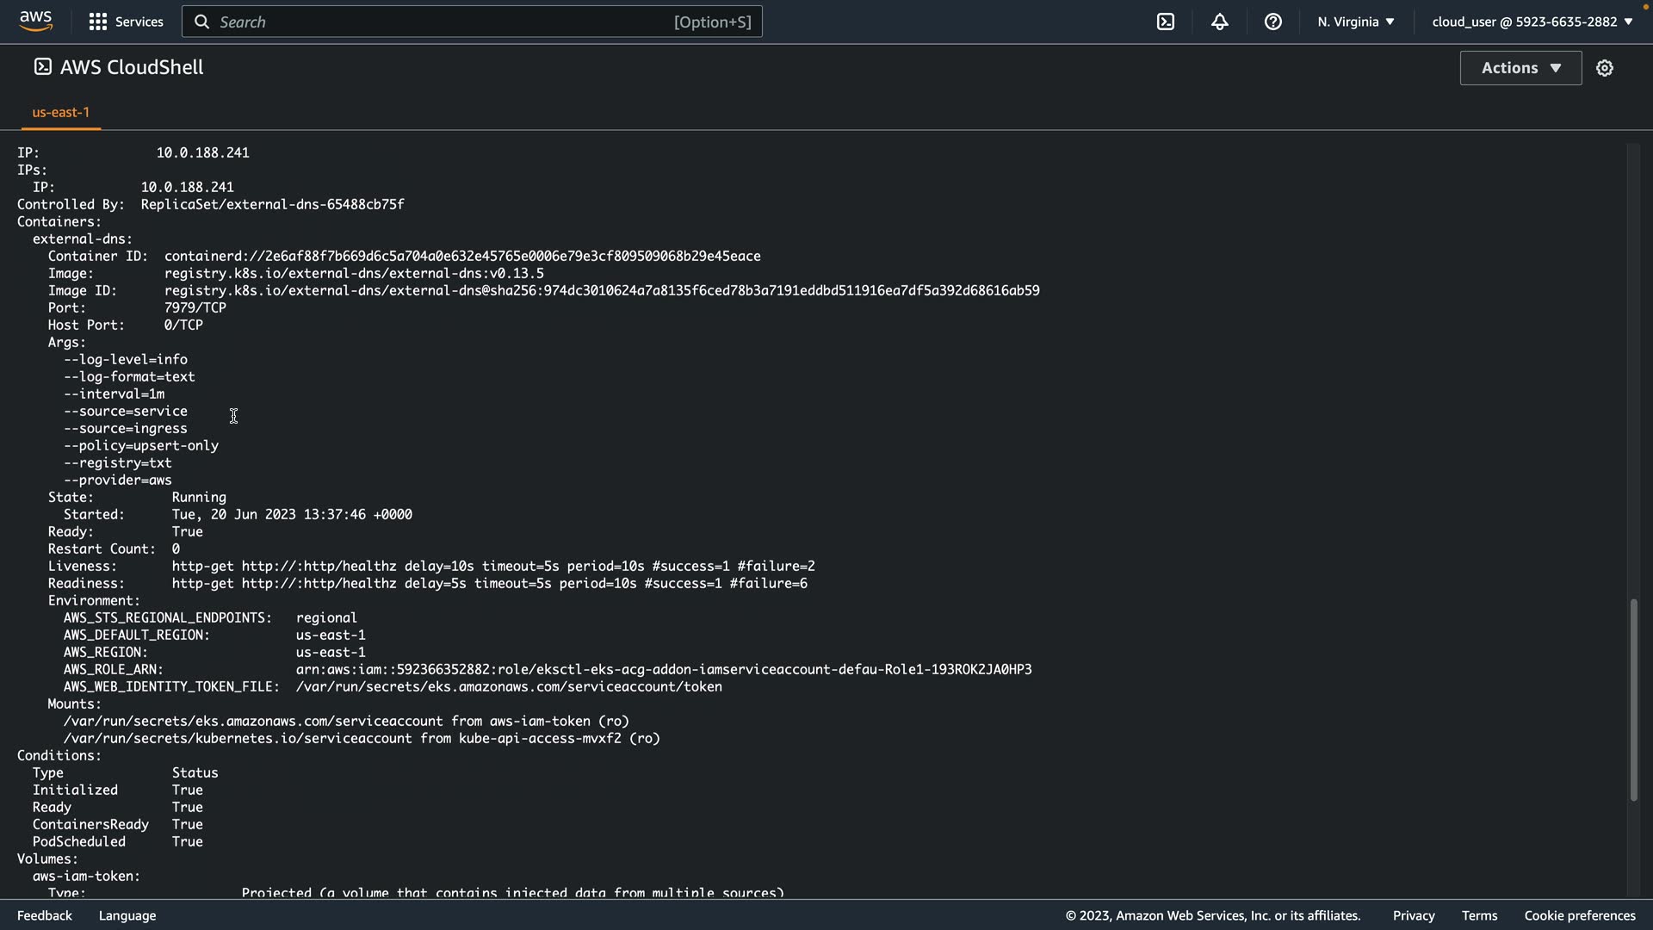Expand the N. Virginia region selector
Viewport: 1653px width, 930px height.
coord(1355,22)
